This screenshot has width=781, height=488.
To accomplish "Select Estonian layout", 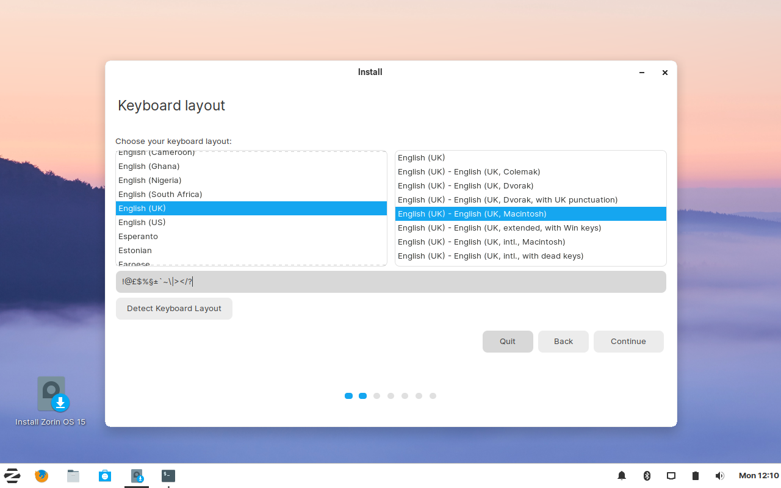I will pos(251,251).
